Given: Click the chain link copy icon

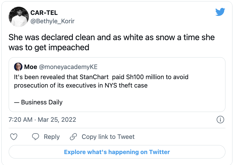Looking at the screenshot, I should click(x=73, y=137).
